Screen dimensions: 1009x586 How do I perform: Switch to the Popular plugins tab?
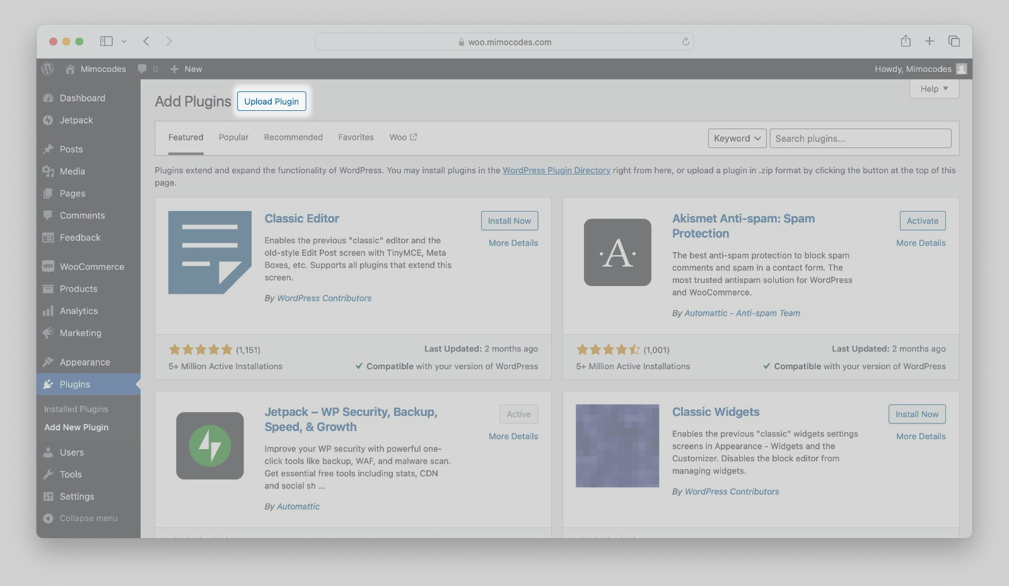(233, 137)
